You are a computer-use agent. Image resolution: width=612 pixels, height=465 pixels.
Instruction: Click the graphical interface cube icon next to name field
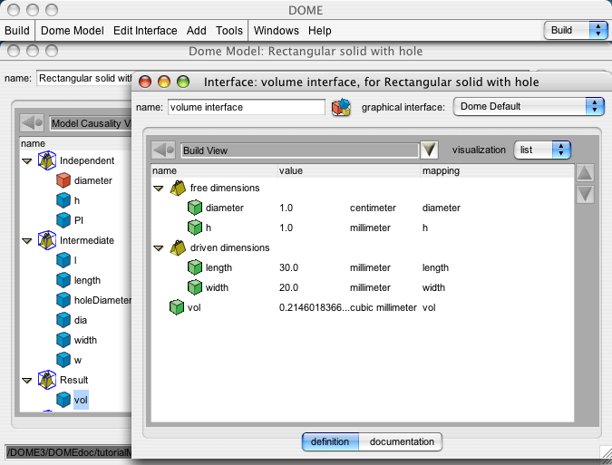click(x=341, y=107)
